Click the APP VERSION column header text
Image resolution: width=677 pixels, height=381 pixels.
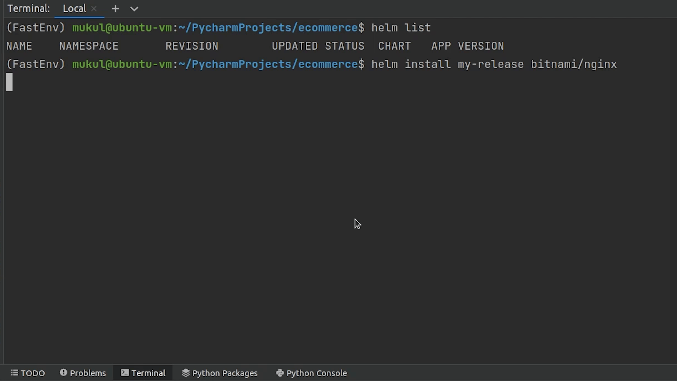pos(467,46)
